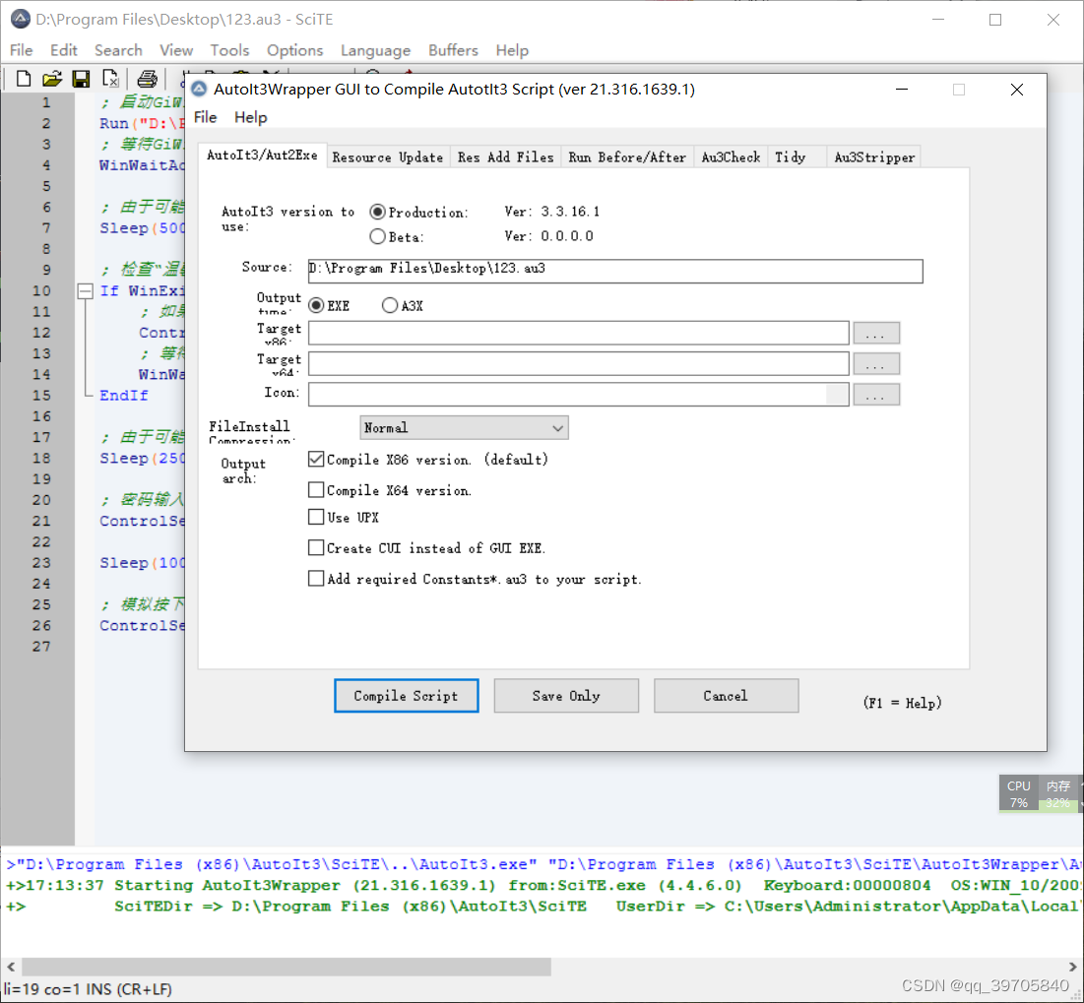This screenshot has height=1003, width=1084.
Task: Browse for Target x86 file
Action: pos(876,333)
